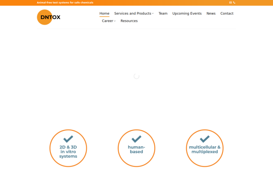Image resolution: width=273 pixels, height=171 pixels.
Task: Expand the Career dropdown chevron
Action: click(115, 21)
